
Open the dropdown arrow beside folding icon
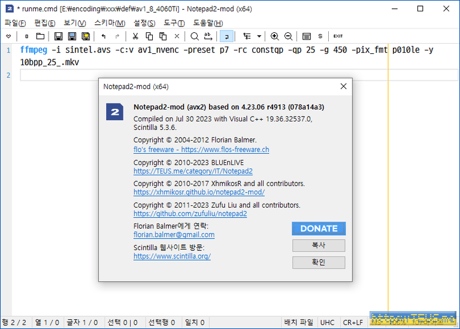(259, 36)
